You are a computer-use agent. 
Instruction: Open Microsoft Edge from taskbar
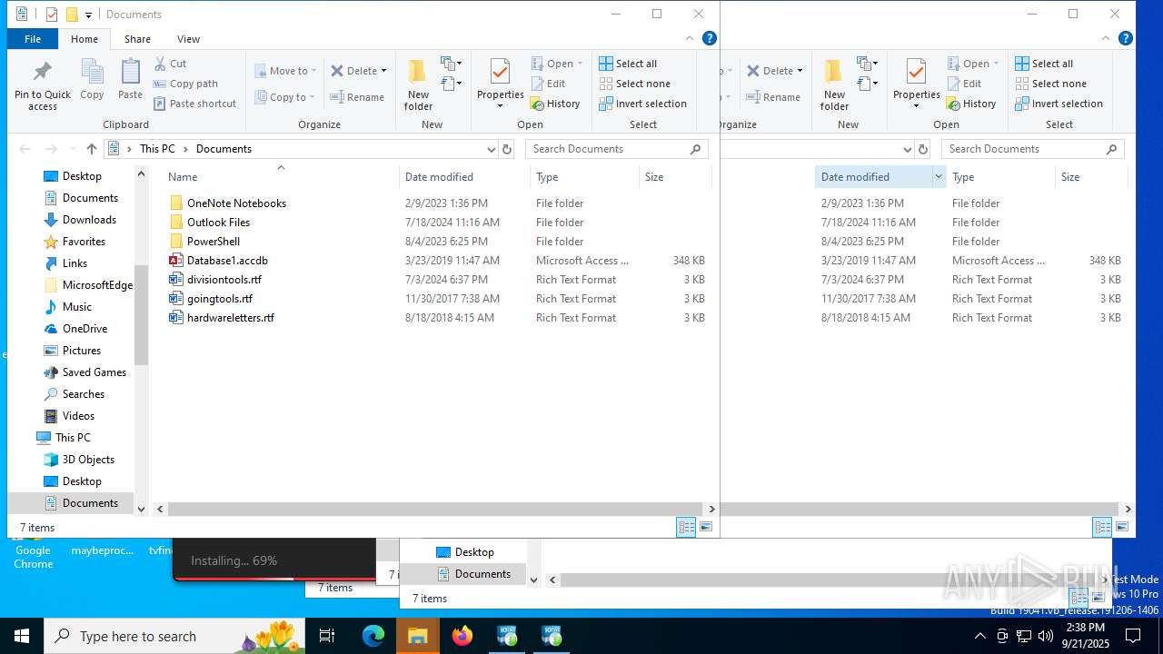click(373, 636)
